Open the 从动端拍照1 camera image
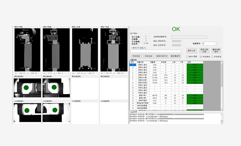The image size is (241, 146). point(56,113)
